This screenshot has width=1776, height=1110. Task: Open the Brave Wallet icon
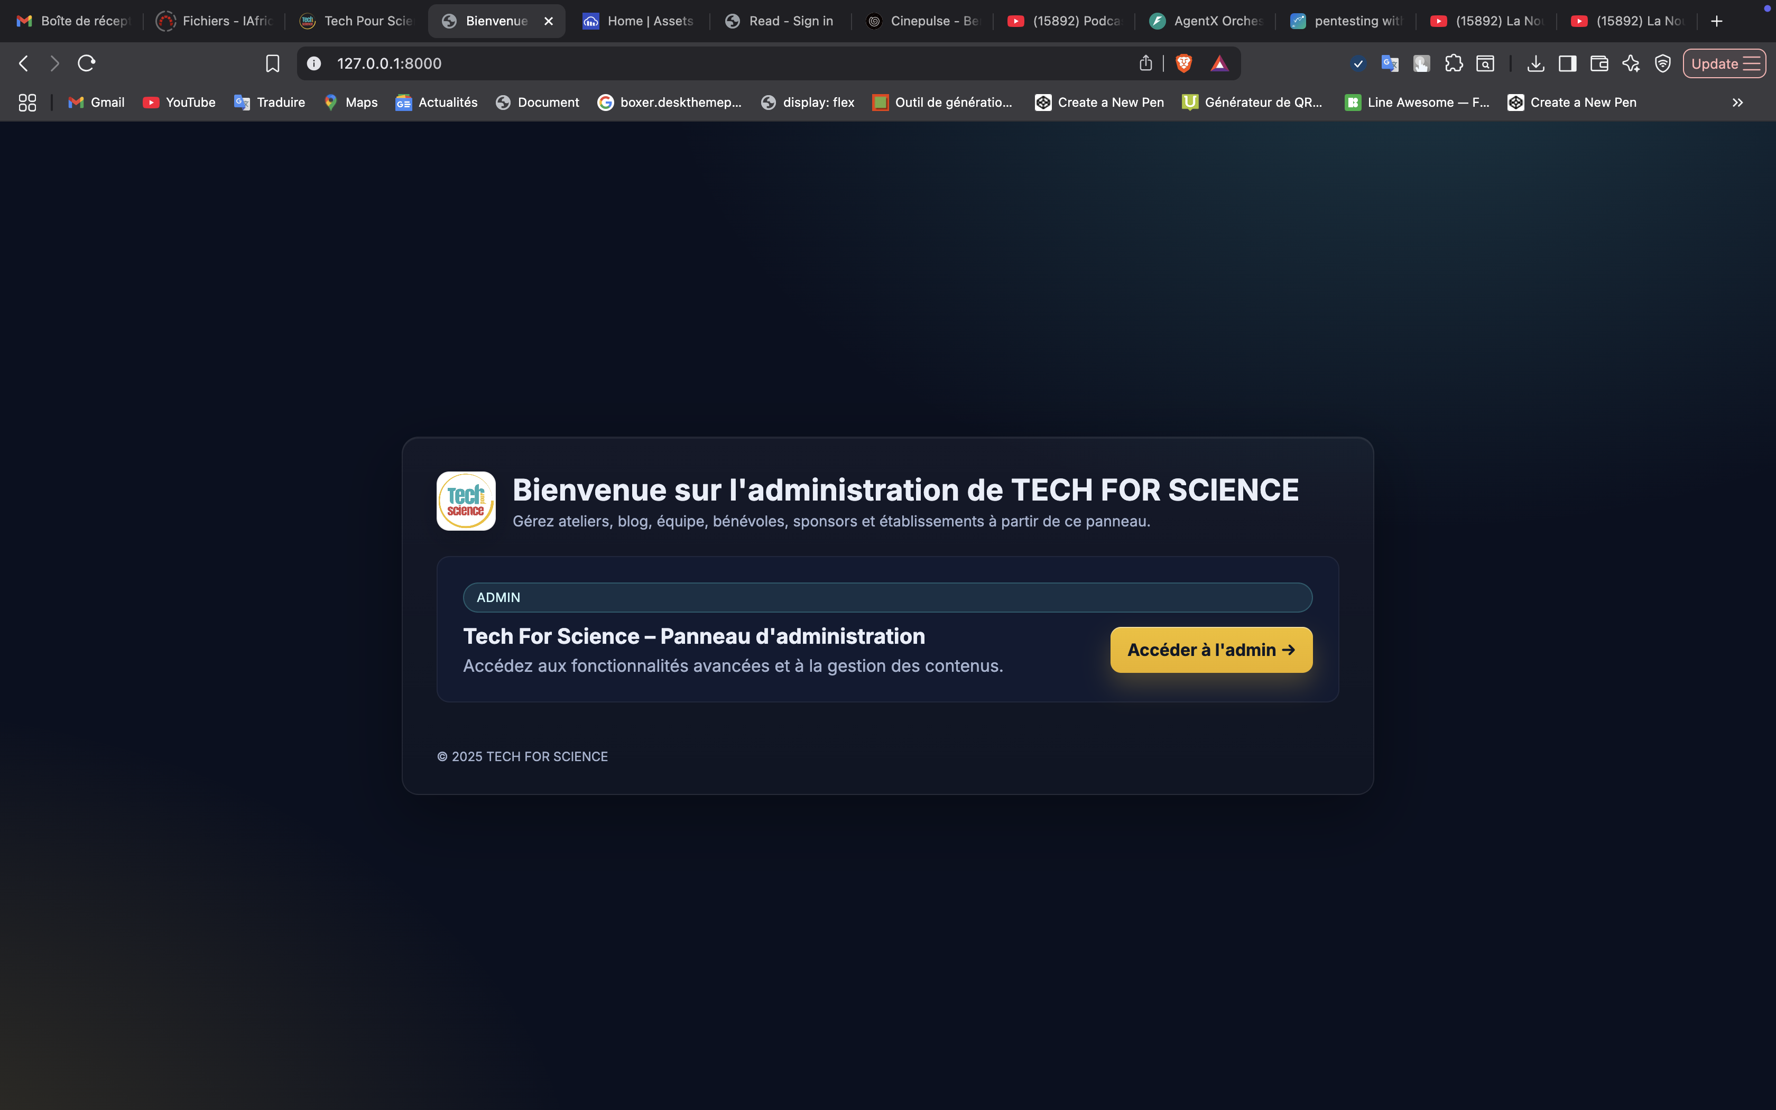pos(1599,64)
